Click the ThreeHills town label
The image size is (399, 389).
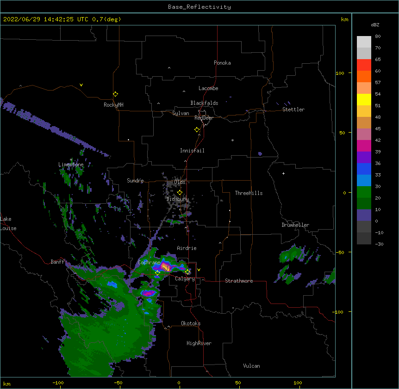click(x=249, y=193)
